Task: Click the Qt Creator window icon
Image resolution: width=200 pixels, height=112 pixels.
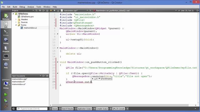Action: [x=2, y=2]
